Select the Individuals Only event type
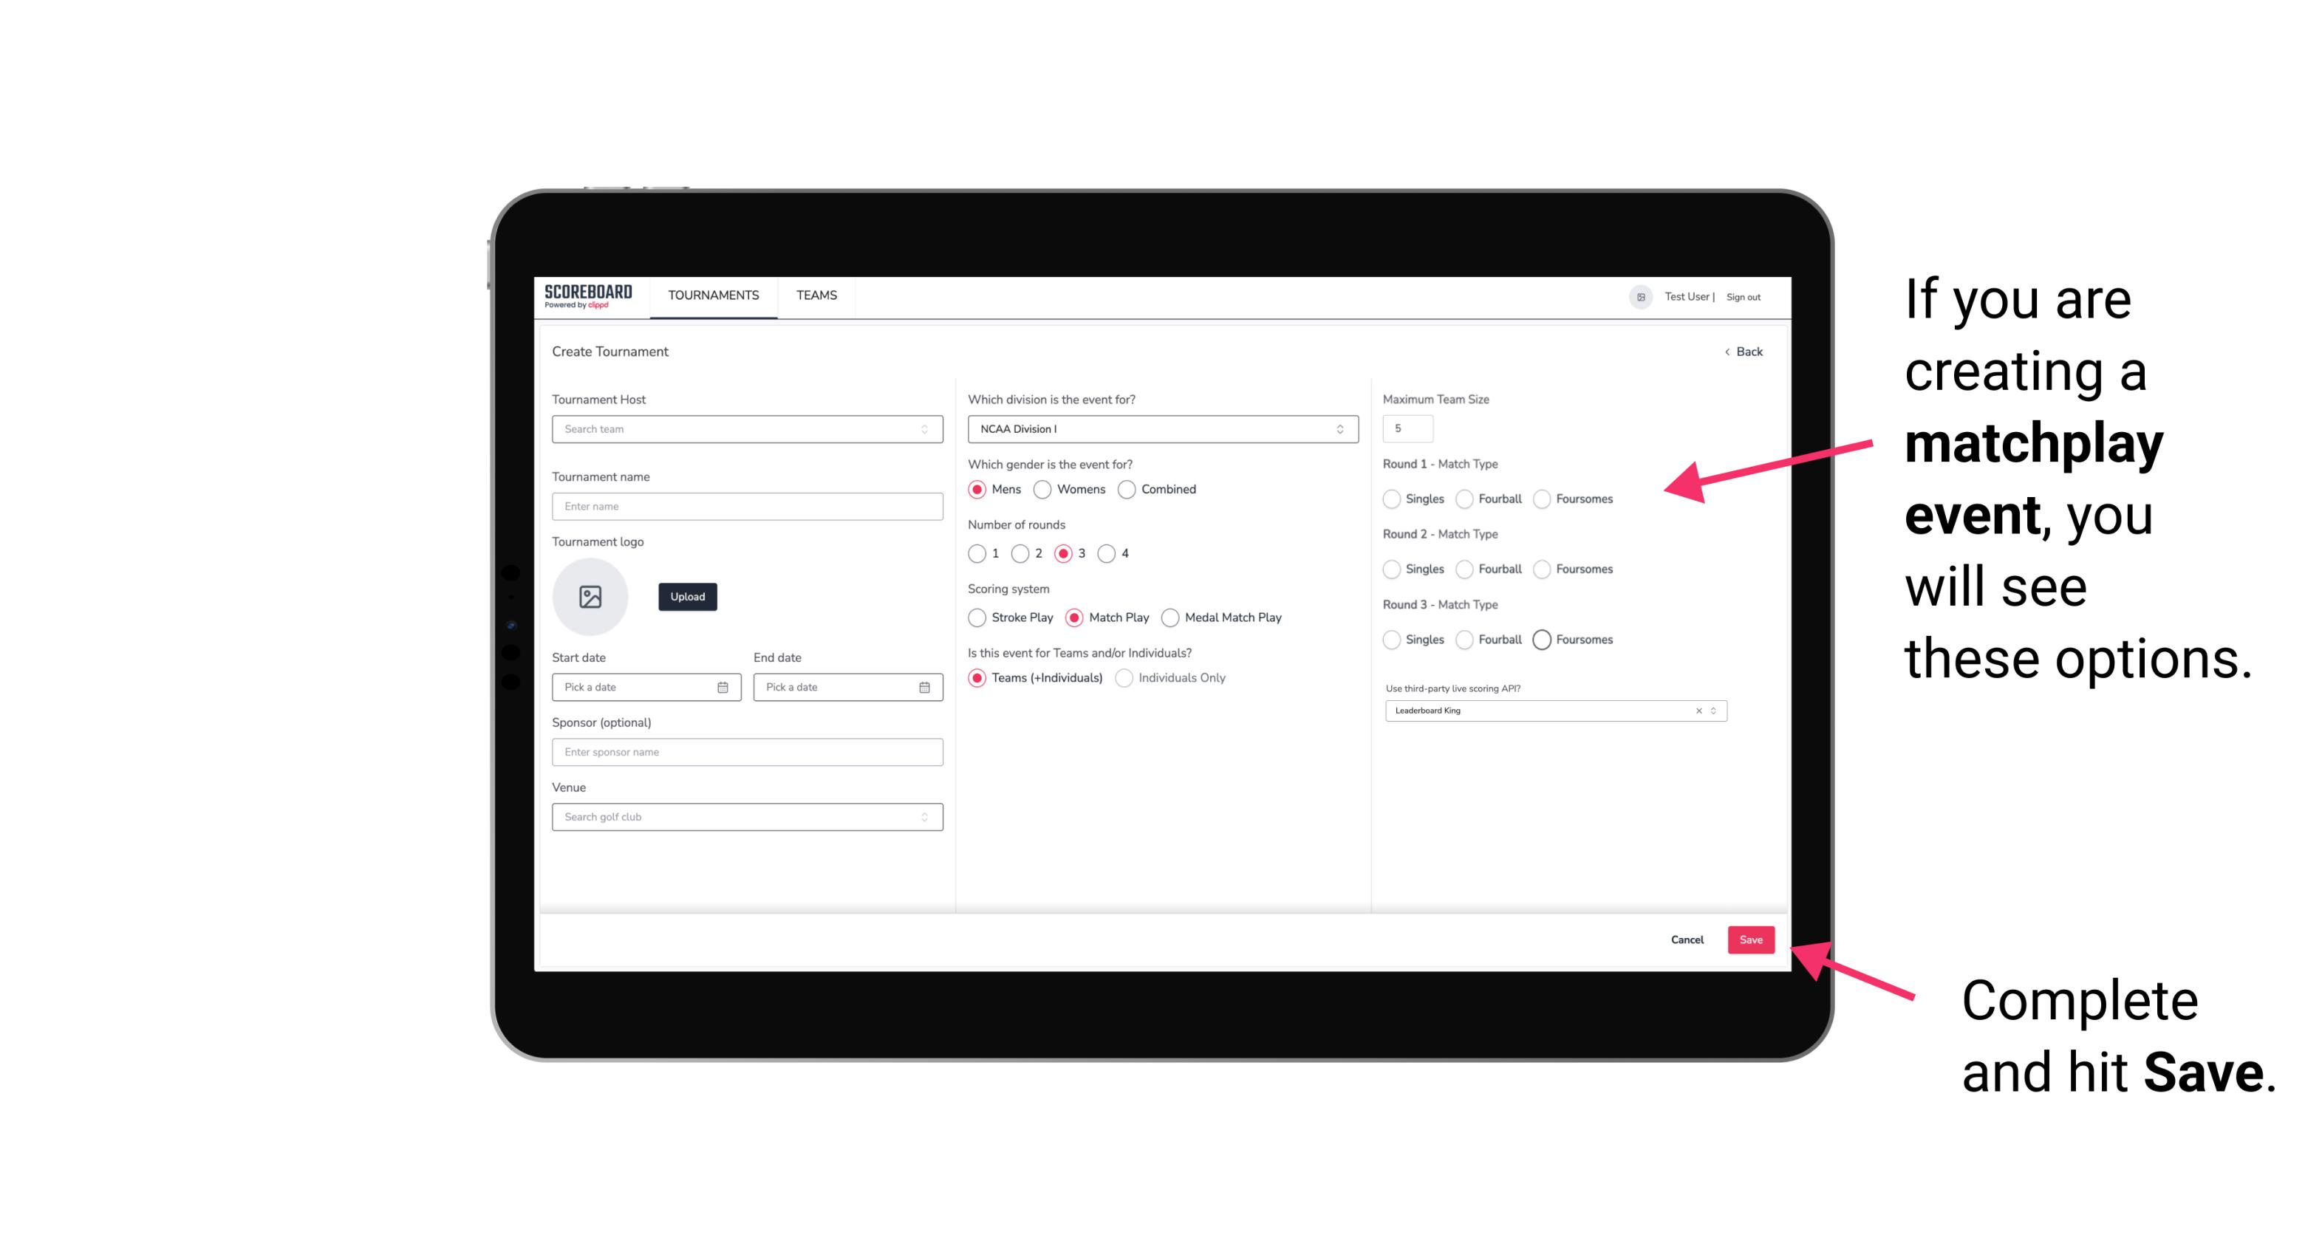The width and height of the screenshot is (2322, 1249). tap(1127, 678)
